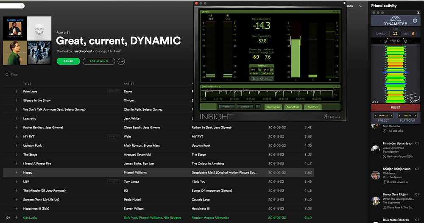Edit the 0.0 dB peak target field
Screen dimensions: 424x223
(254, 70)
